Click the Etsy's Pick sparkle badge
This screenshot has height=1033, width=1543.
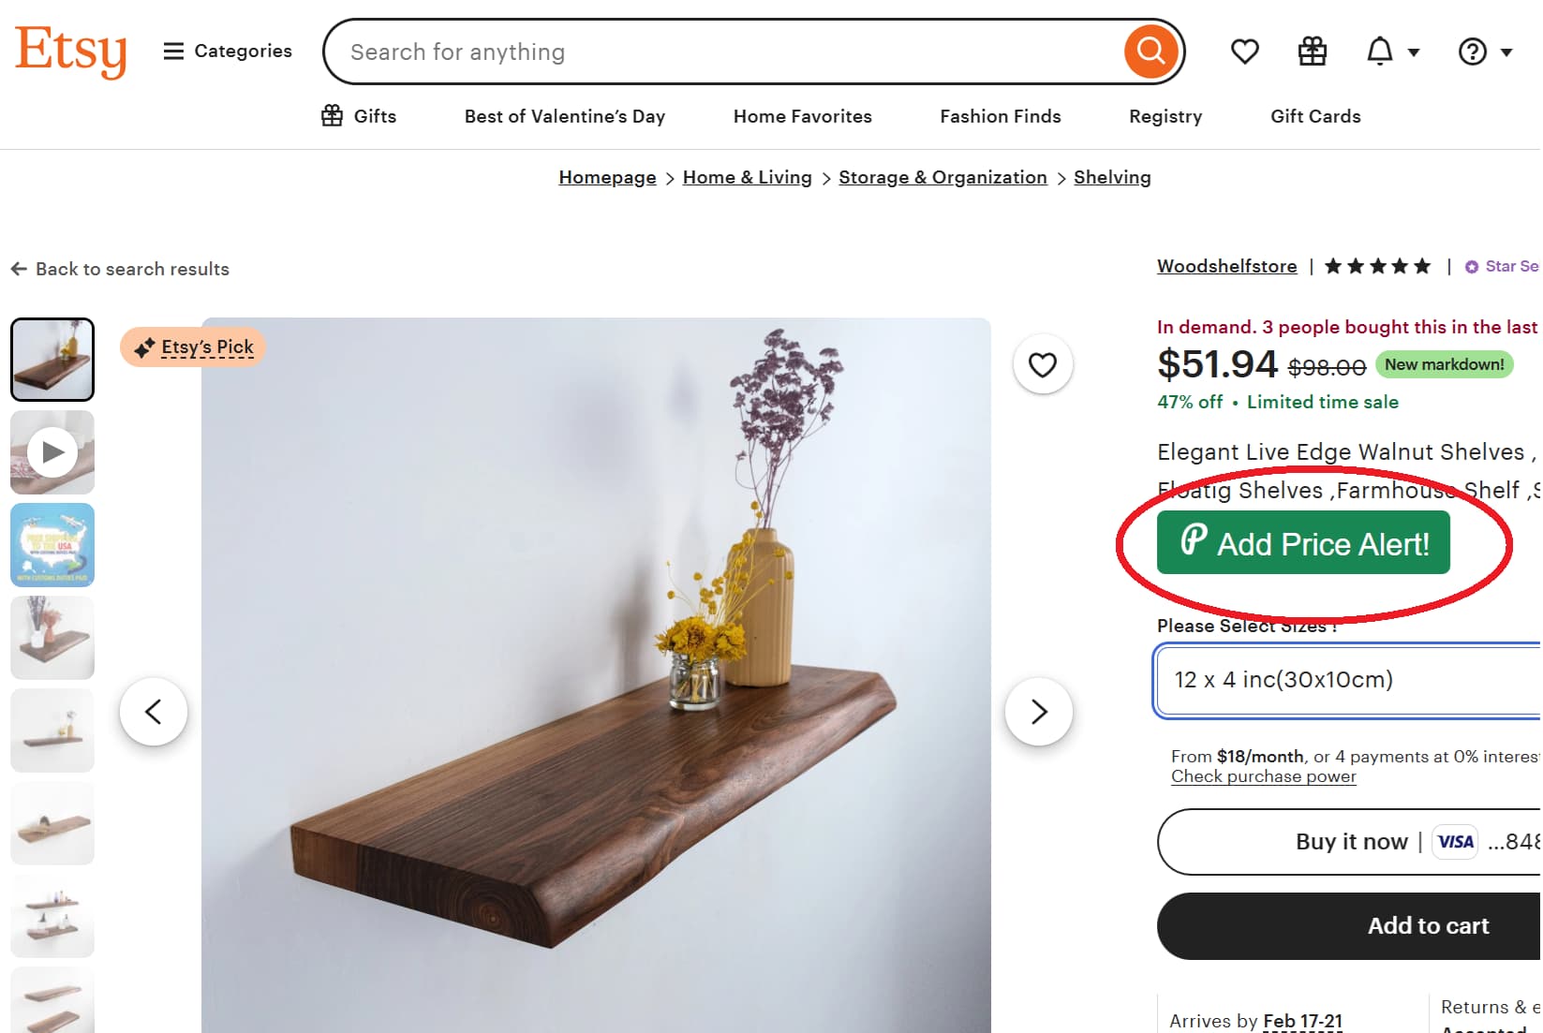coord(193,347)
